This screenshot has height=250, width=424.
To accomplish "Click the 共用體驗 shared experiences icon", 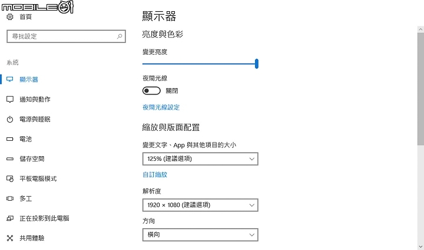I will tap(10, 238).
